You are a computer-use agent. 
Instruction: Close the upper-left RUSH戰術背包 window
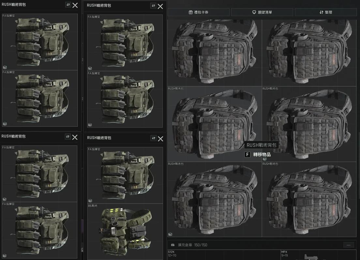pos(75,5)
